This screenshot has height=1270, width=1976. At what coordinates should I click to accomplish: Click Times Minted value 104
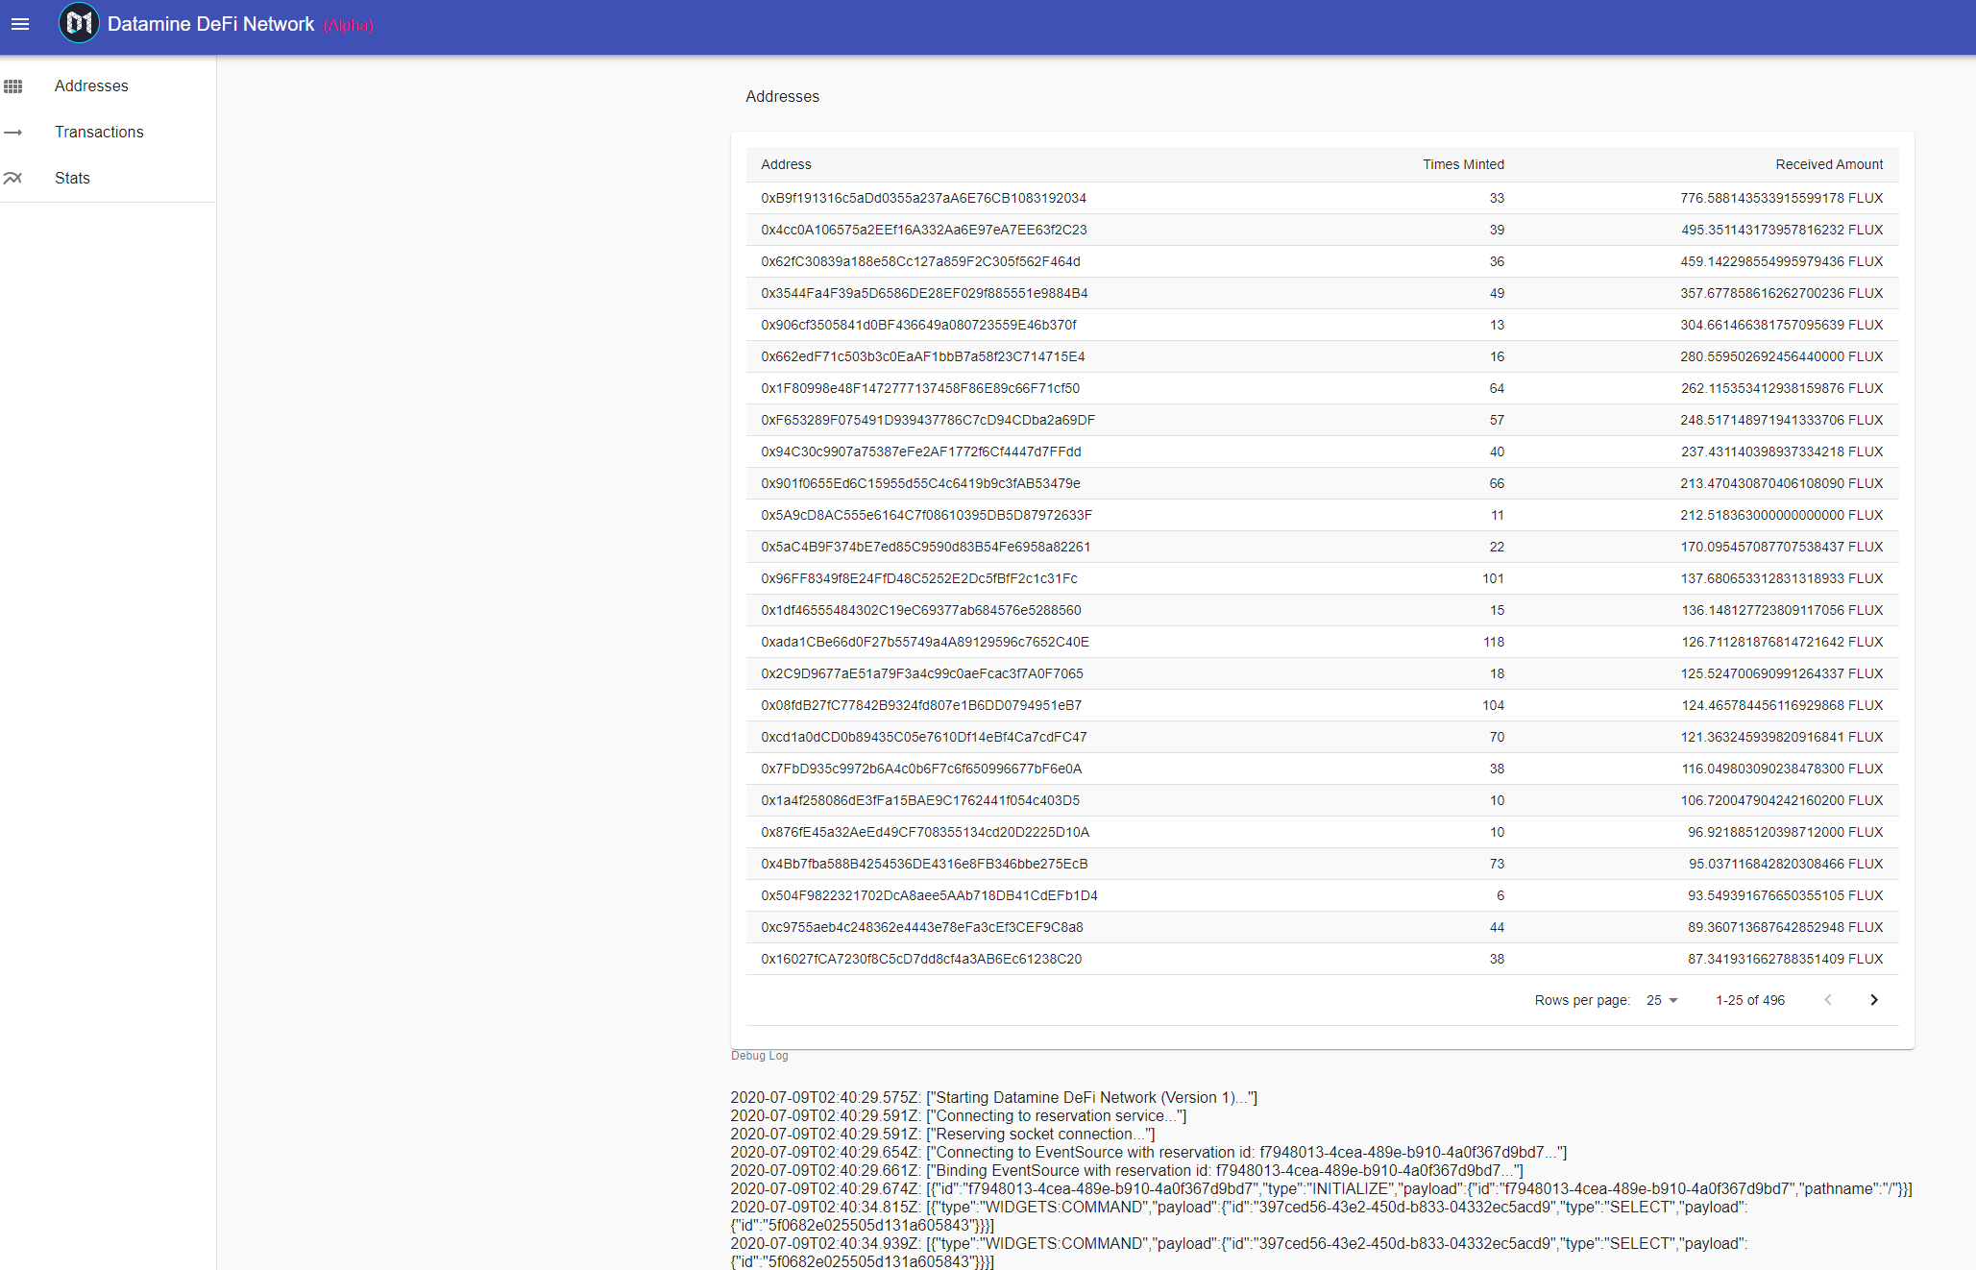click(1494, 705)
